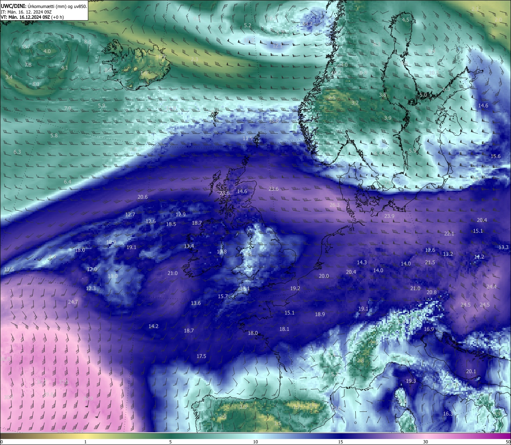The width and height of the screenshot is (511, 445).
Task: Click the 18.9 value label
Action: click(320, 314)
